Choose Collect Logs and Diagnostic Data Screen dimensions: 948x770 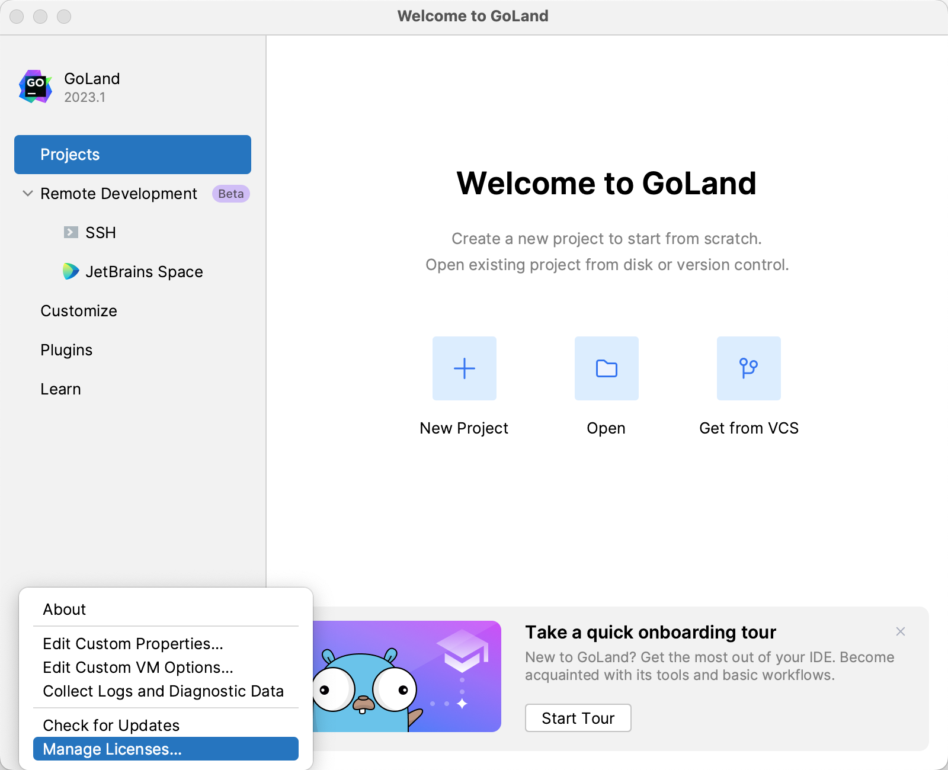click(166, 691)
